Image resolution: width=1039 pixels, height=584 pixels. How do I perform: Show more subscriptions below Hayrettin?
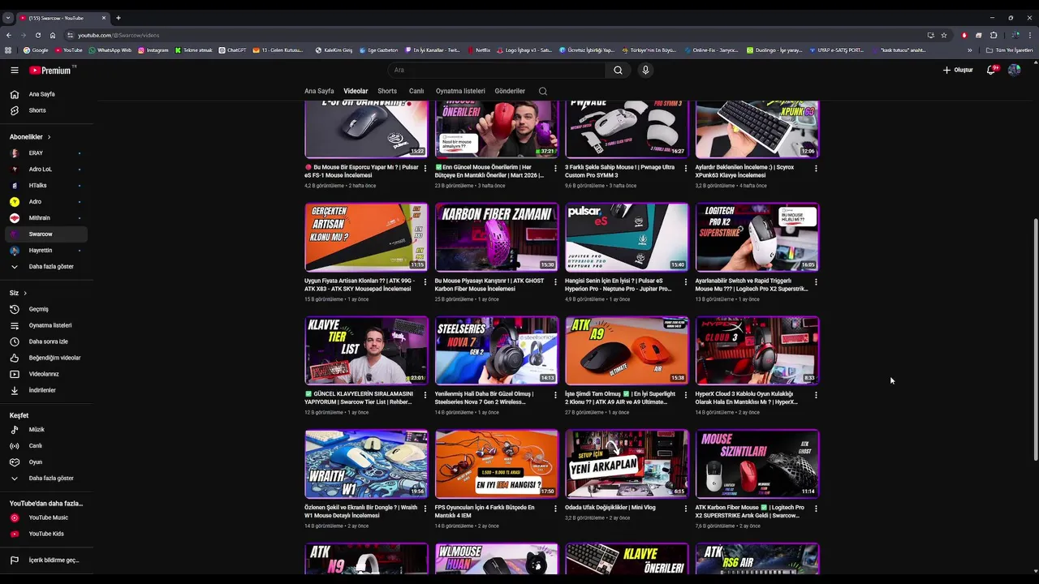[46, 266]
